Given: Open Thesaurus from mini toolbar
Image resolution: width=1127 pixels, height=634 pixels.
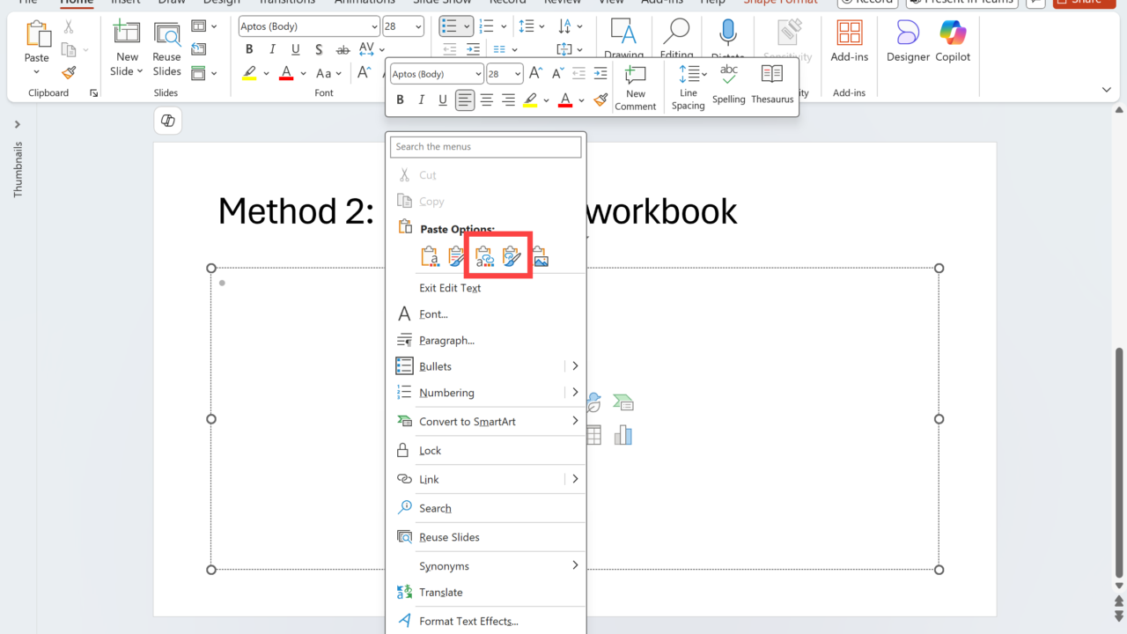Looking at the screenshot, I should click(x=772, y=85).
